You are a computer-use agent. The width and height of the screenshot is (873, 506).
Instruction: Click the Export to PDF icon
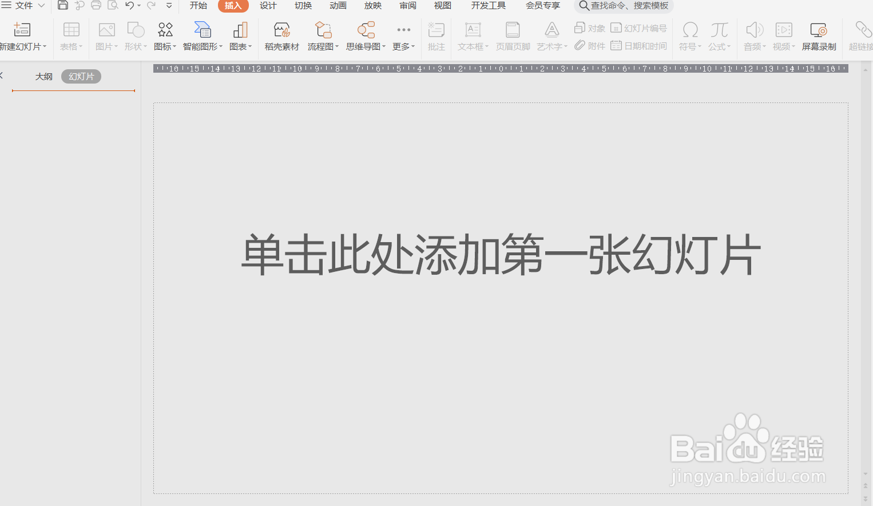[x=80, y=6]
